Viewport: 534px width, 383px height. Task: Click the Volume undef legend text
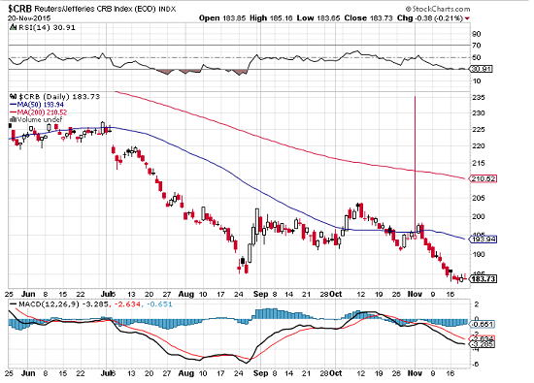pos(40,119)
